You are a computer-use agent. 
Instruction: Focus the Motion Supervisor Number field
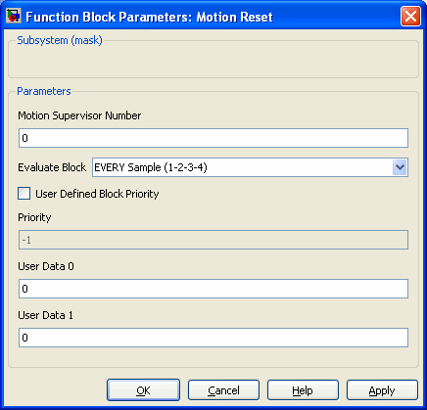point(213,138)
